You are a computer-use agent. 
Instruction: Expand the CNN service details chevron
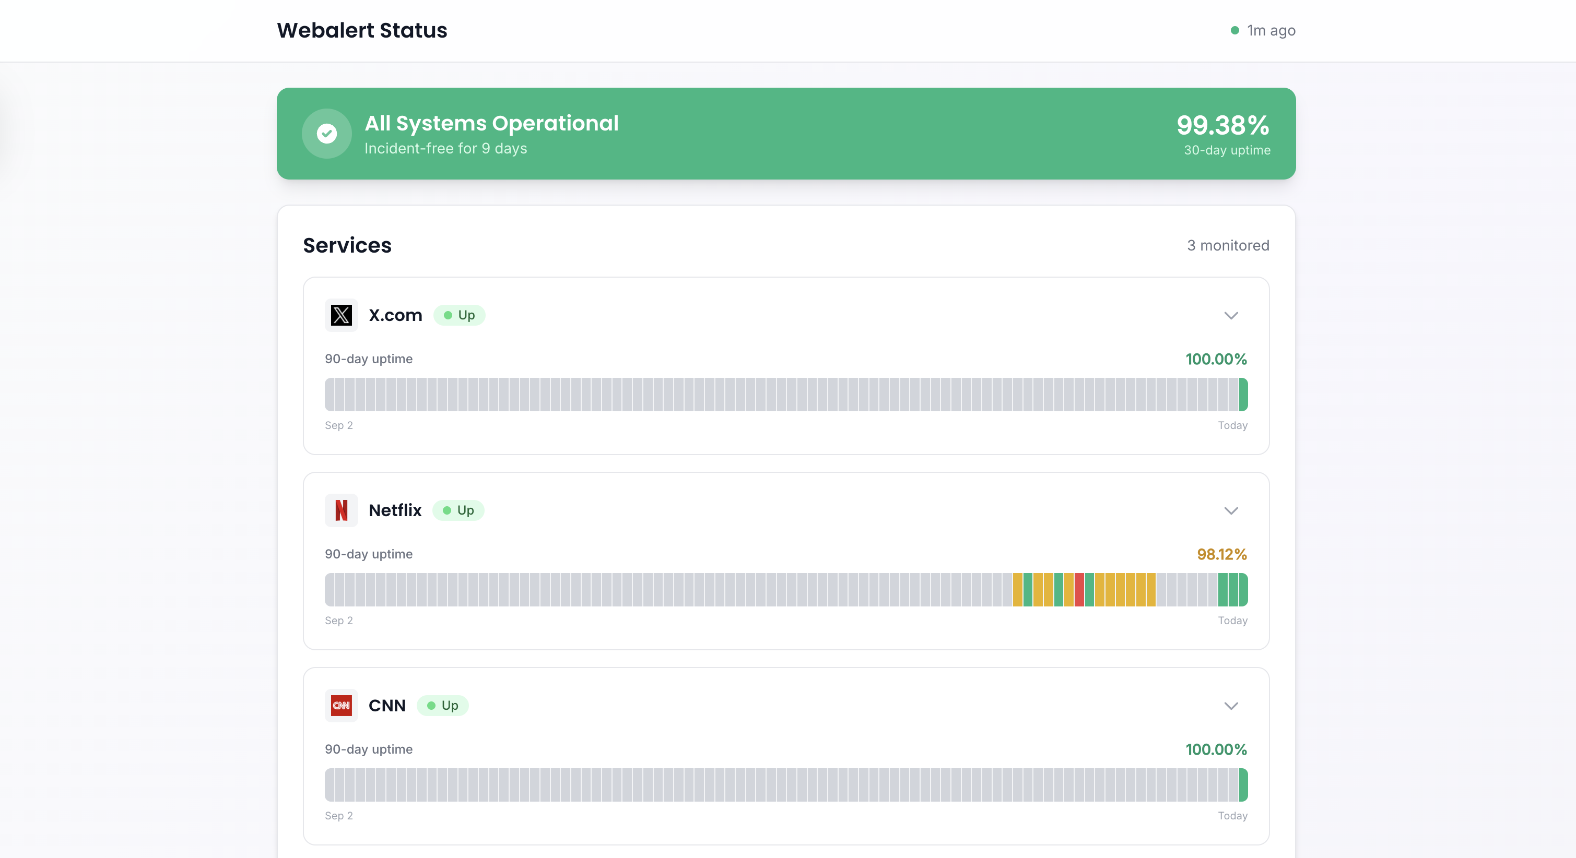coord(1231,706)
